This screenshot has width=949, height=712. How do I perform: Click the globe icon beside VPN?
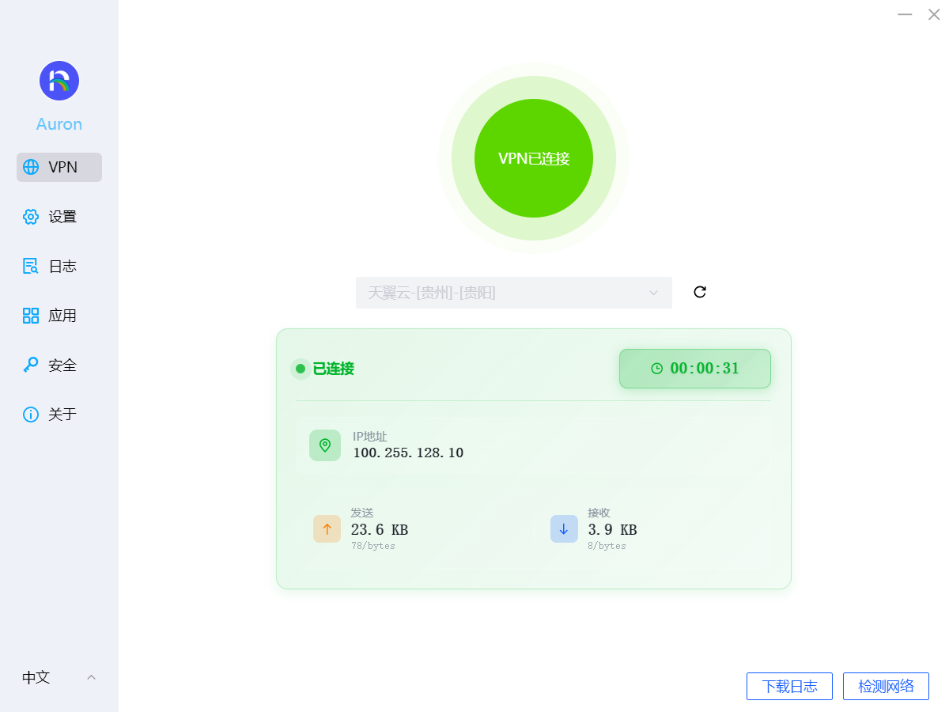(x=31, y=167)
